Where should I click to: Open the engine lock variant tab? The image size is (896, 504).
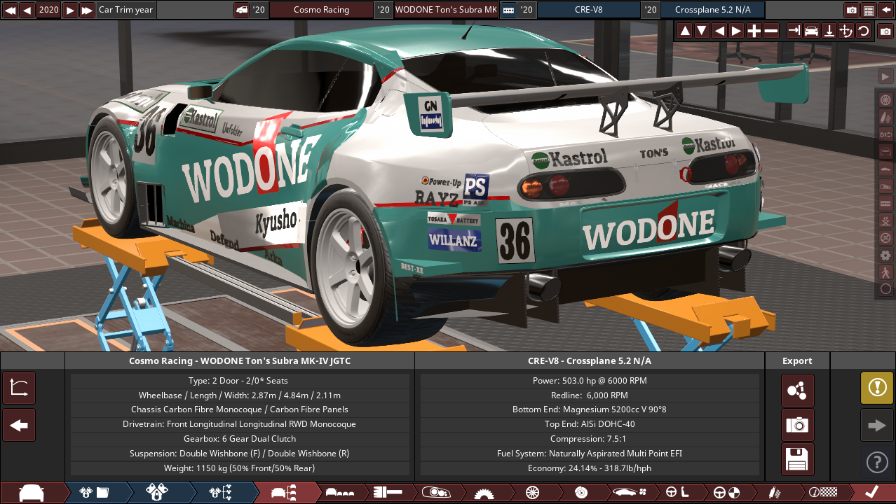[158, 493]
